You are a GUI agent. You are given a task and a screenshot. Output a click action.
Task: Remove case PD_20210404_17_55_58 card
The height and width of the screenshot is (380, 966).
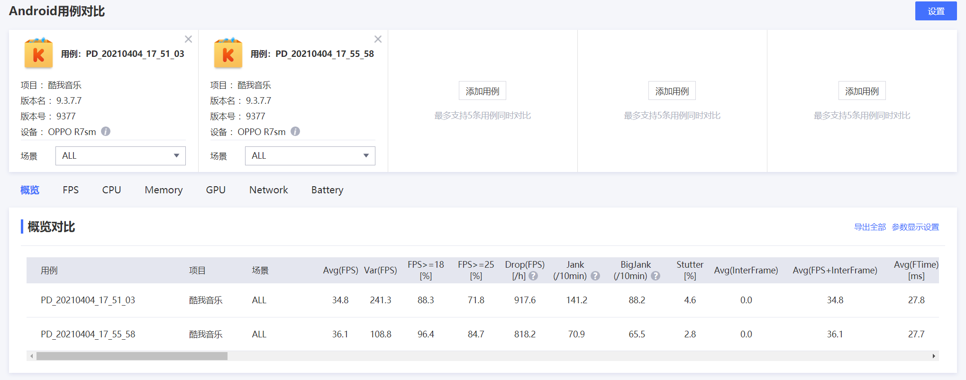378,39
